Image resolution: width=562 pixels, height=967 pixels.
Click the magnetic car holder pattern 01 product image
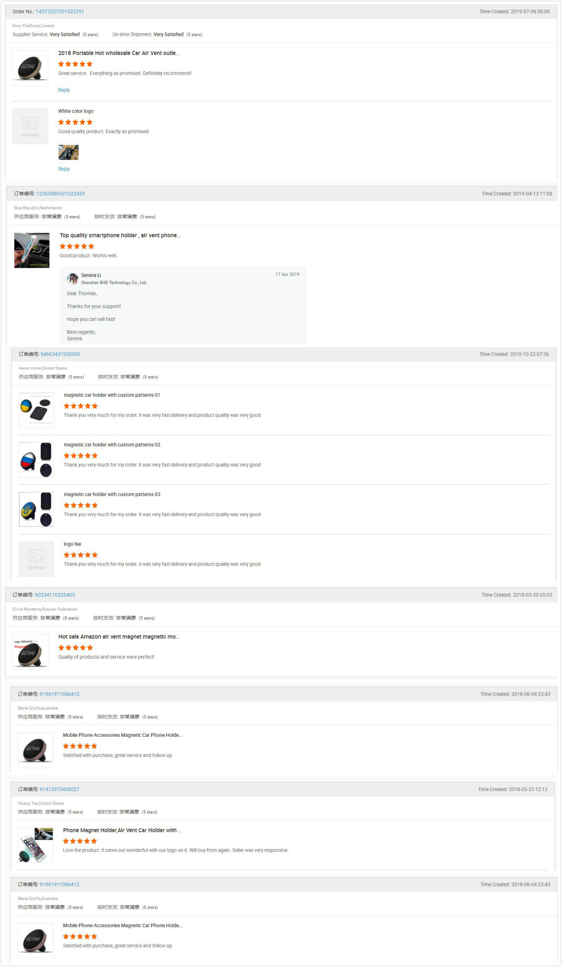(x=36, y=410)
